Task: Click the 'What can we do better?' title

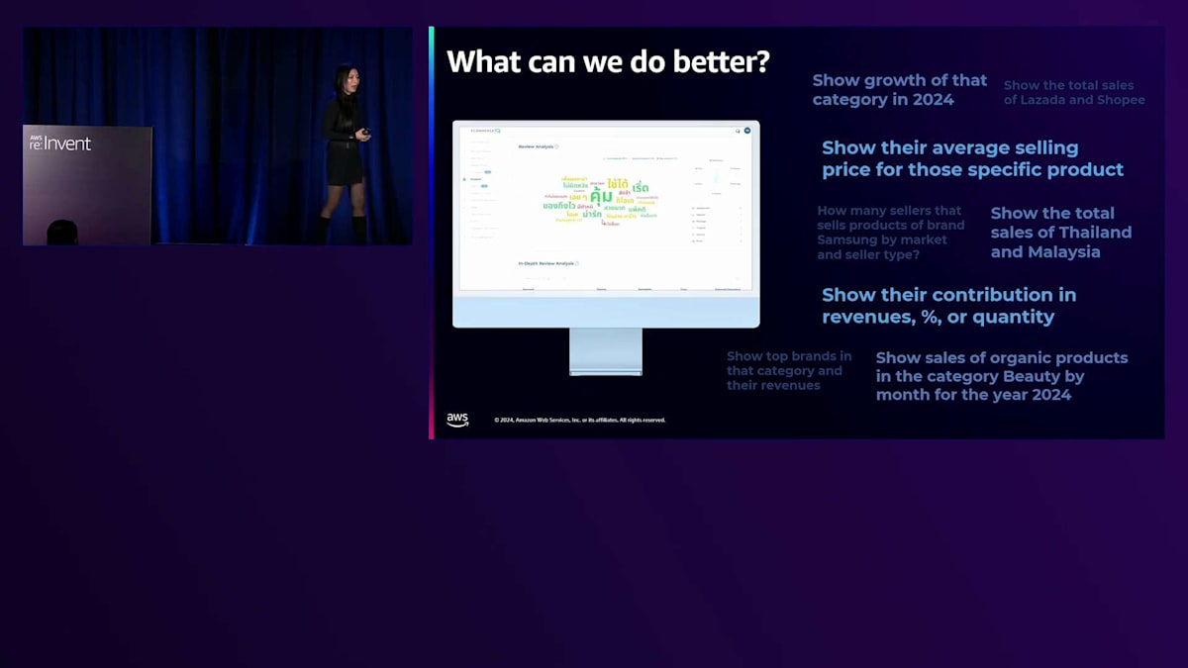Action: pyautogui.click(x=609, y=61)
